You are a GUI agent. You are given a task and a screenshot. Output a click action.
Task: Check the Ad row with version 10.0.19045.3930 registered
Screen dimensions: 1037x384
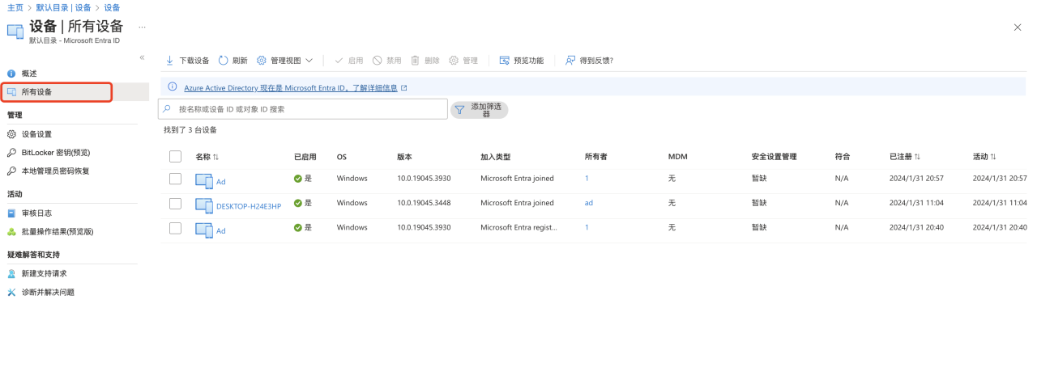(x=175, y=228)
